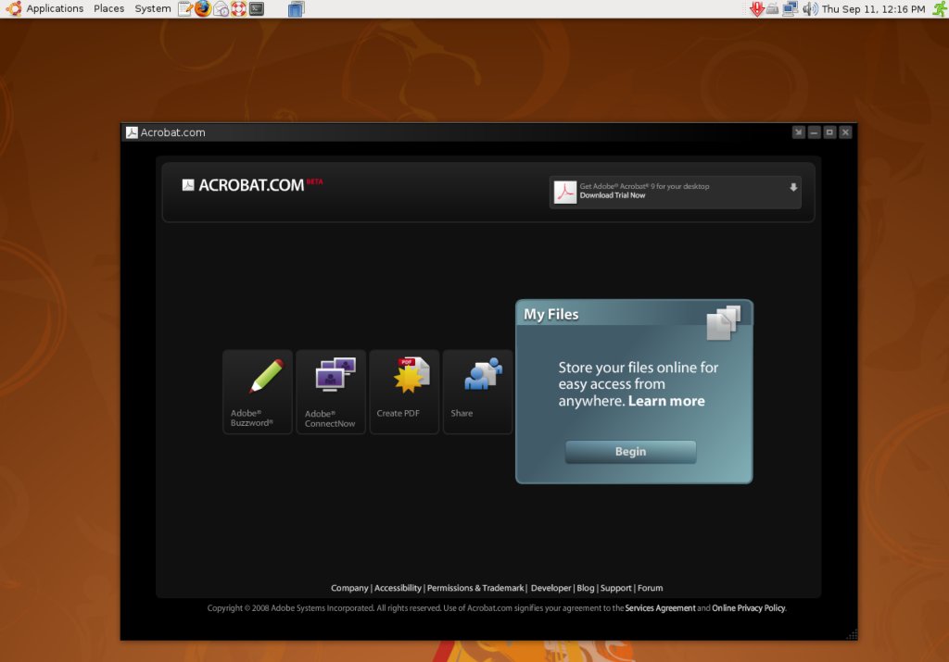Open the Online Privacy Policy link

[x=748, y=608]
